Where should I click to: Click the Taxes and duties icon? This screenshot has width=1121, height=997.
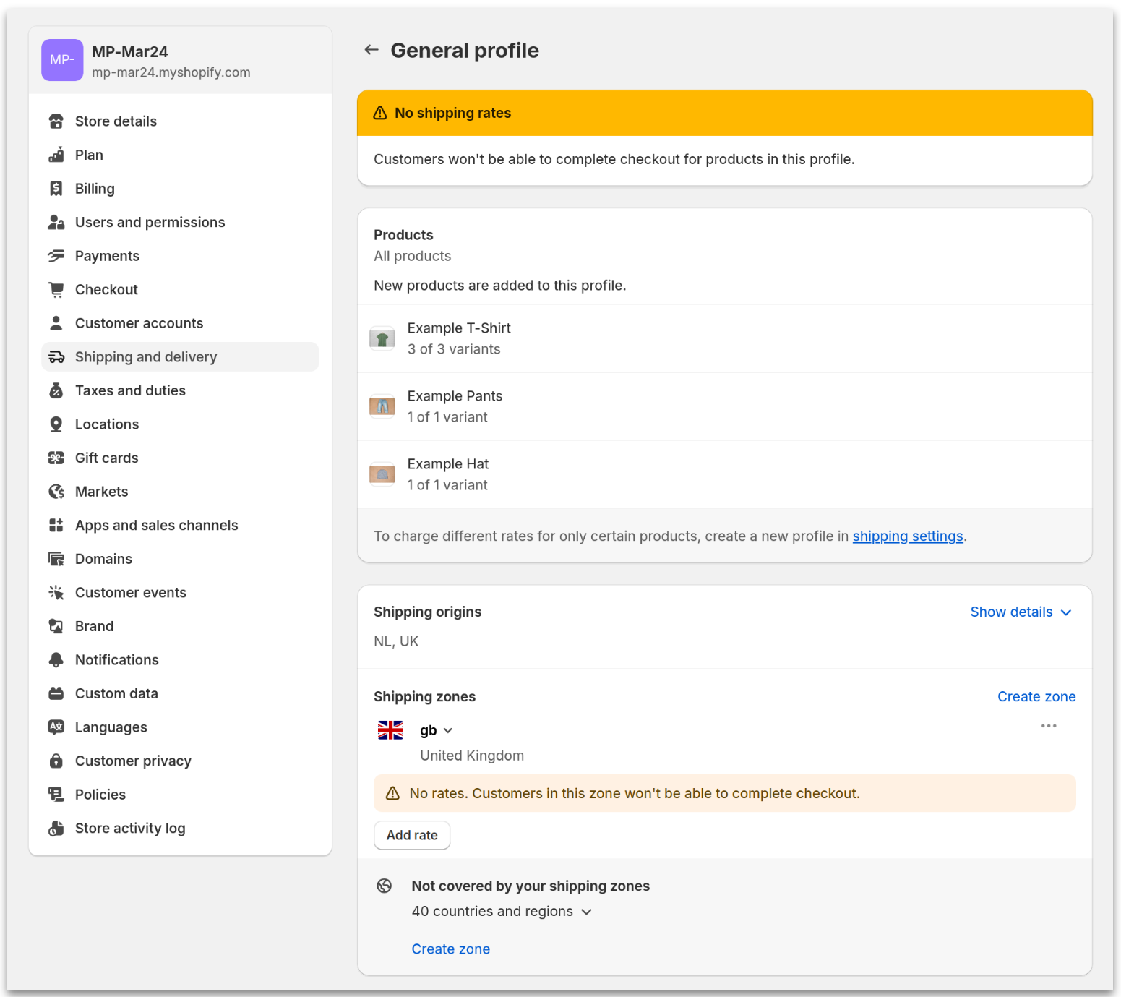(56, 390)
